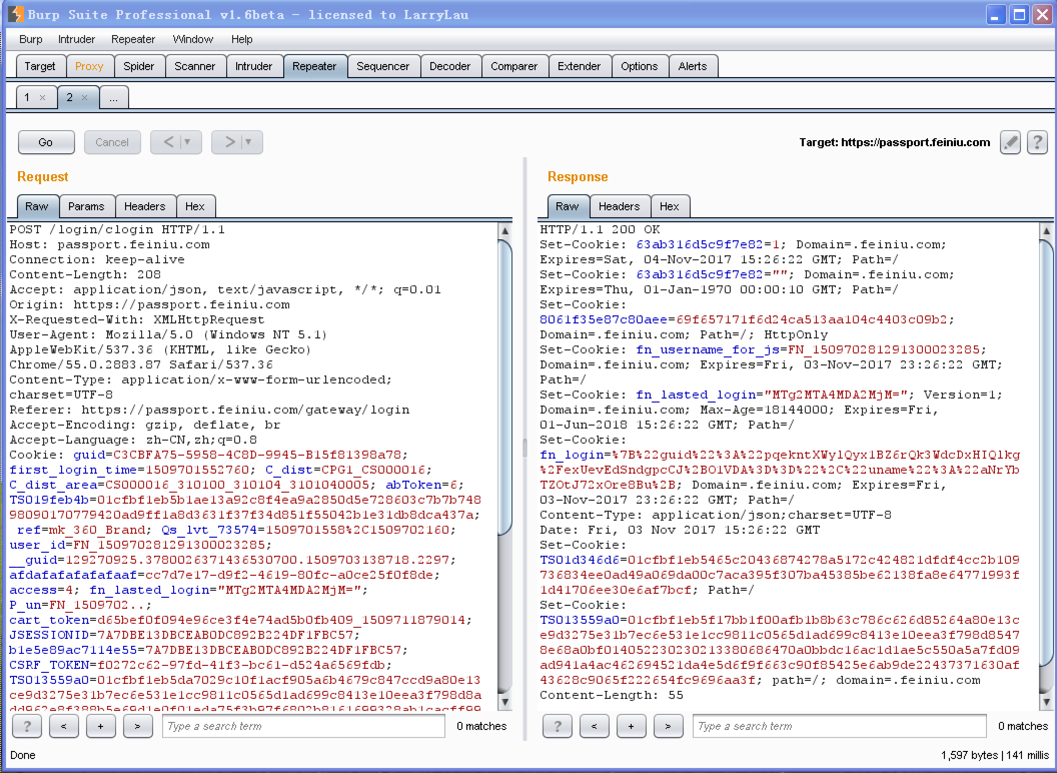Screen dimensions: 1057x773
Task: Go to previous request search match
Action: pyautogui.click(x=64, y=726)
